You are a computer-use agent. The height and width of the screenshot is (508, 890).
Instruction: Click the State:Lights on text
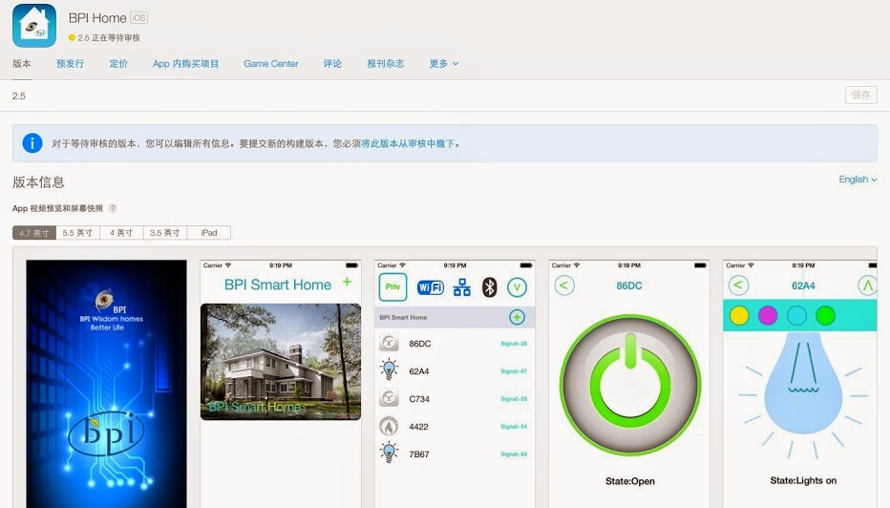pyautogui.click(x=803, y=480)
